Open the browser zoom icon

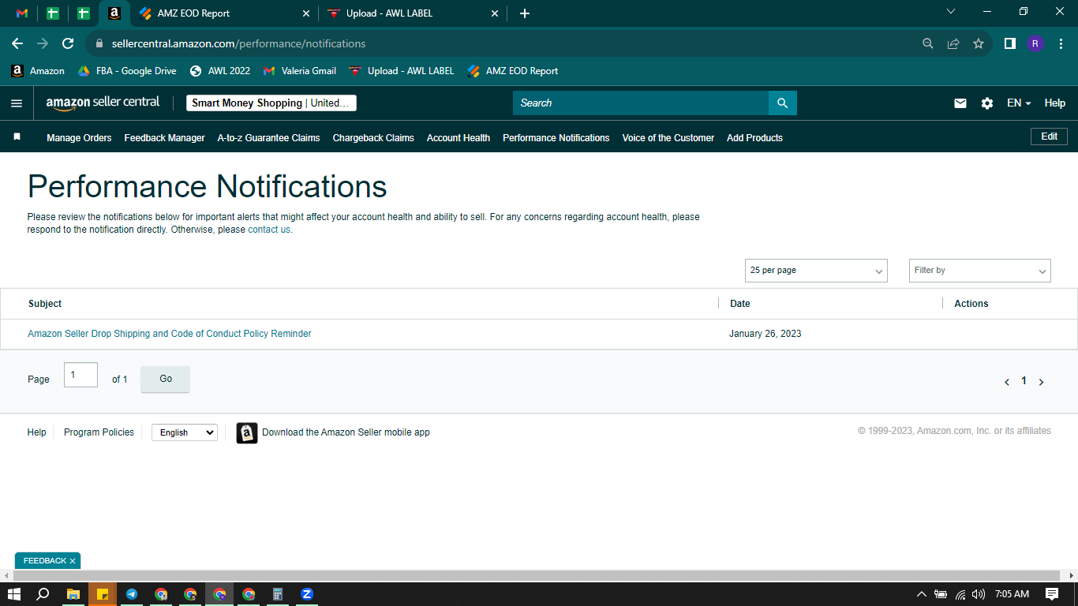[x=928, y=43]
